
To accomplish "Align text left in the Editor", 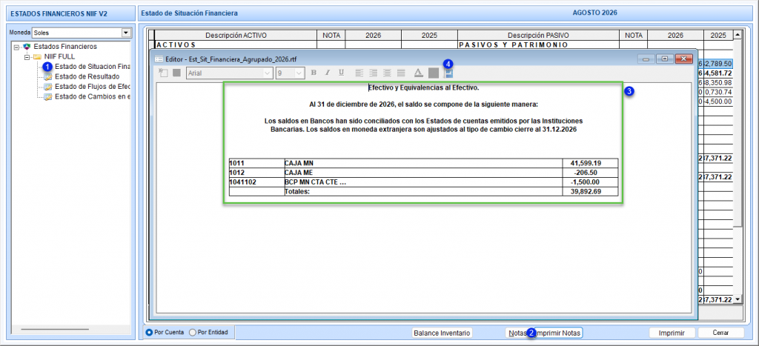I will coord(359,73).
